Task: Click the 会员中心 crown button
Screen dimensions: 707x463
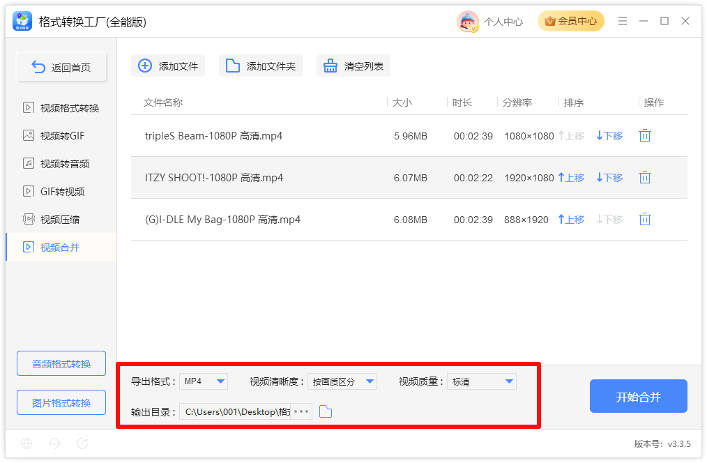Action: click(x=570, y=21)
